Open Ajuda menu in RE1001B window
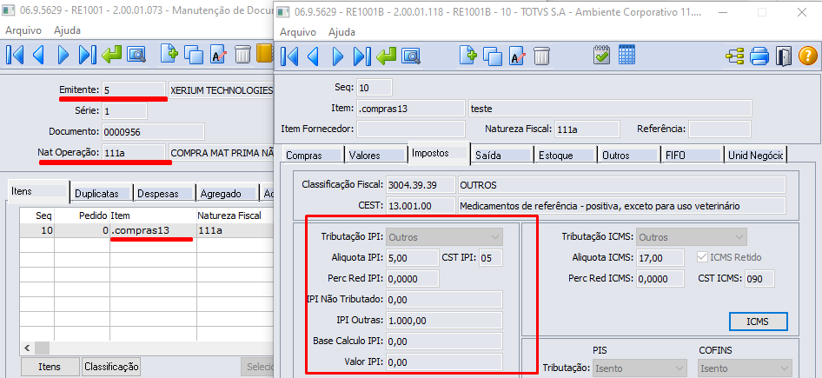Image resolution: width=822 pixels, height=378 pixels. coord(341,32)
